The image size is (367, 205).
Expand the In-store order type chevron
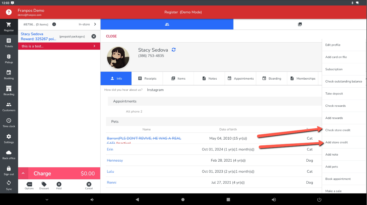click(95, 24)
